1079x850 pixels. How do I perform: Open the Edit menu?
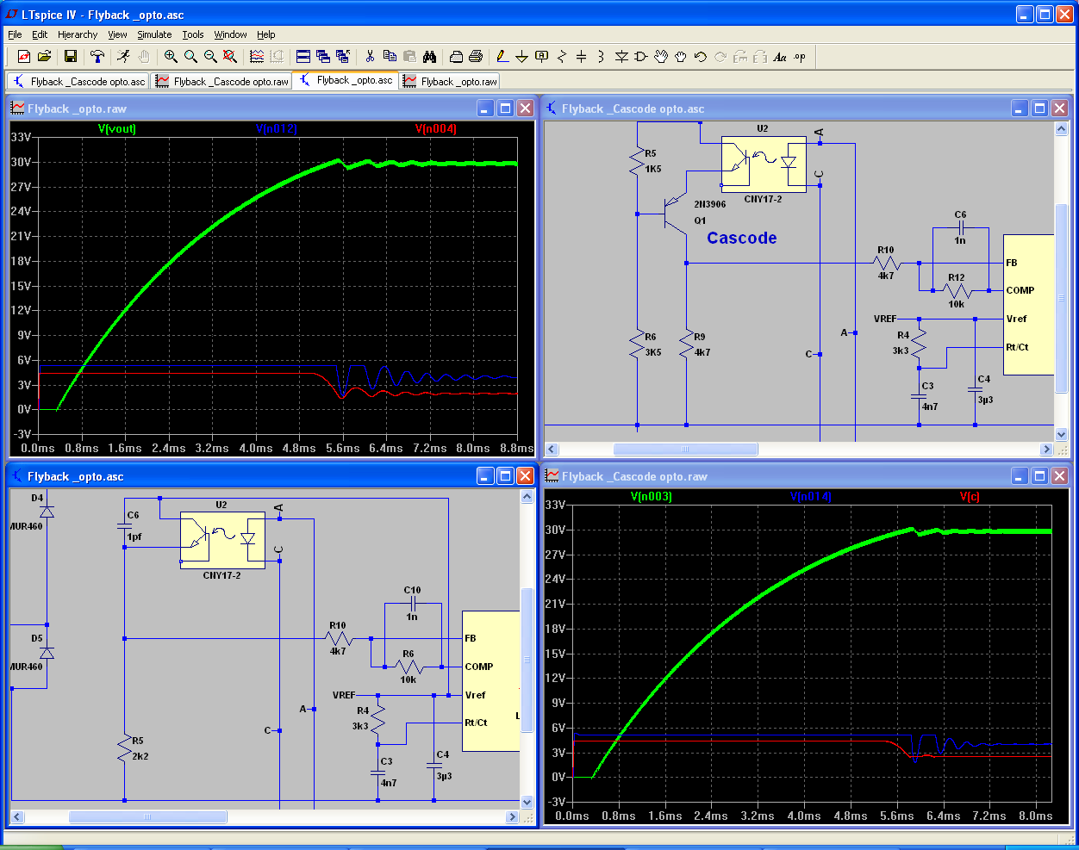pos(40,34)
